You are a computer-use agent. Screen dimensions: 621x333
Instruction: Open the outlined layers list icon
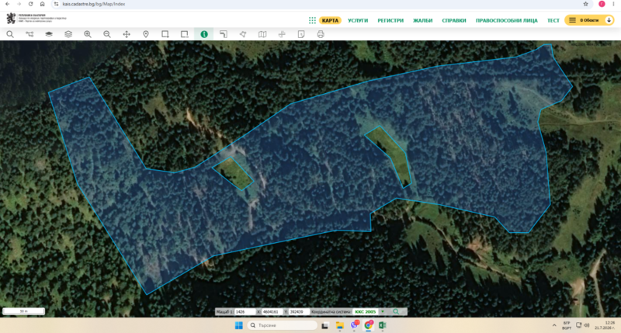pyautogui.click(x=68, y=34)
